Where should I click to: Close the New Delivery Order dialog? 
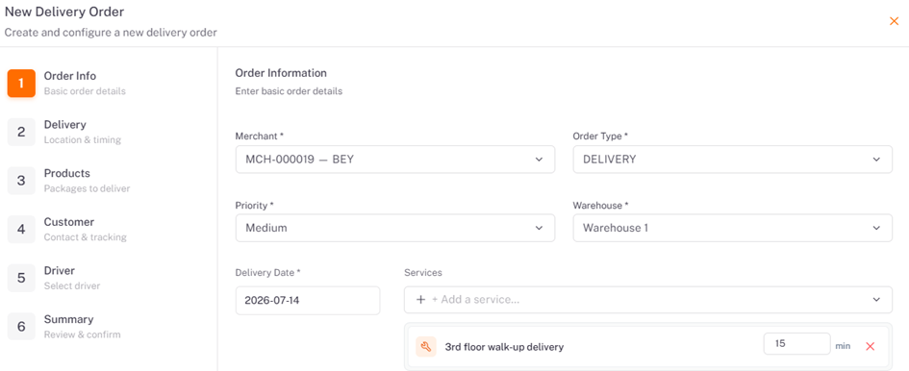click(x=894, y=21)
